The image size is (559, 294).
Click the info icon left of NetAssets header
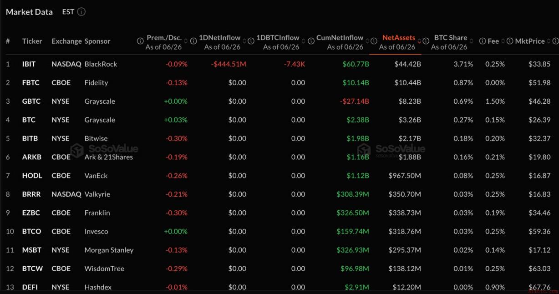(x=373, y=41)
